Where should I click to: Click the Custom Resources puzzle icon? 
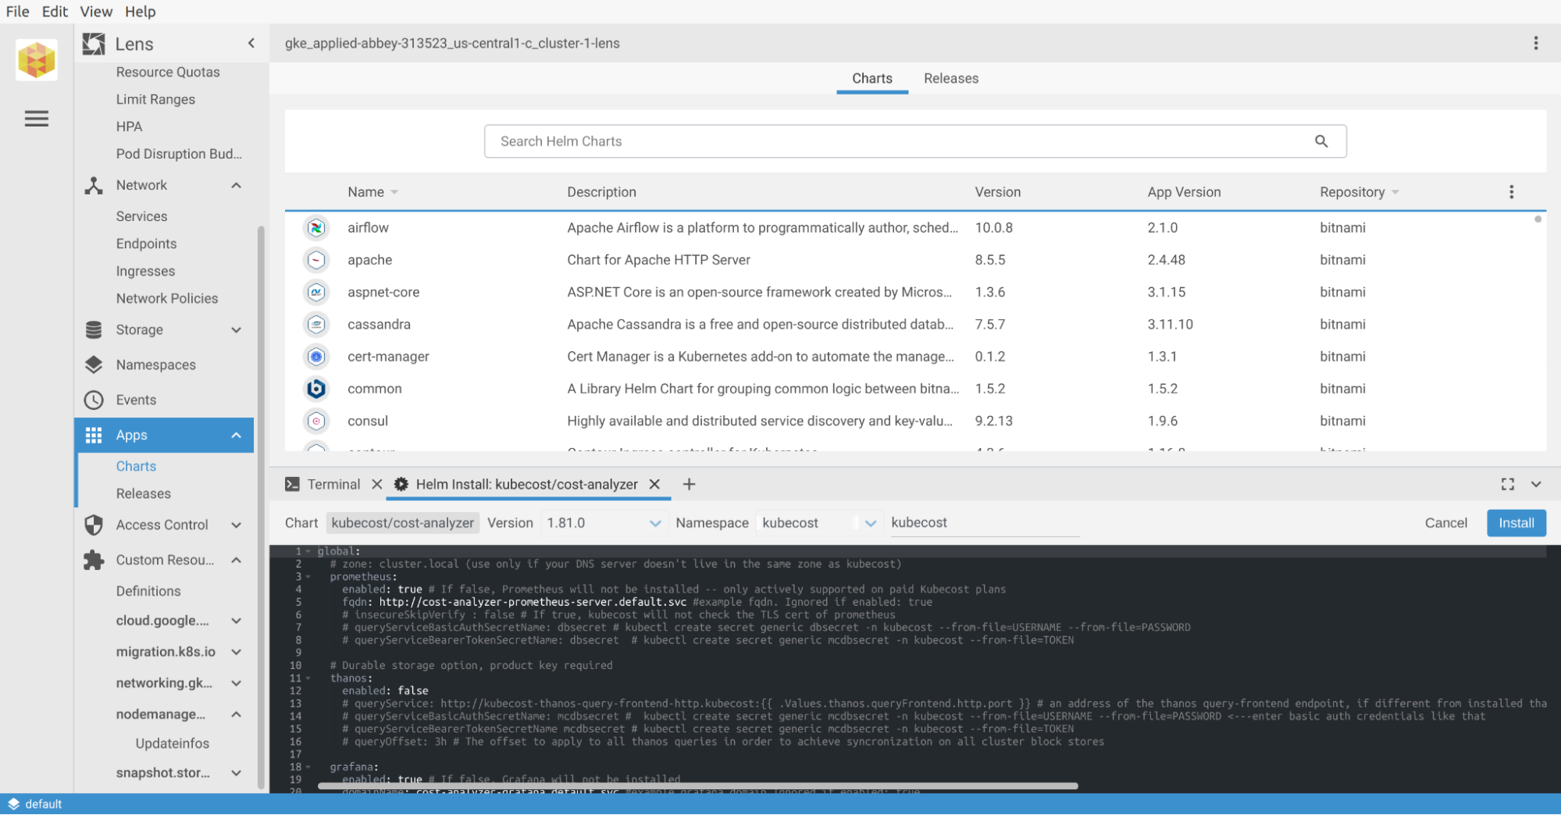(x=94, y=560)
